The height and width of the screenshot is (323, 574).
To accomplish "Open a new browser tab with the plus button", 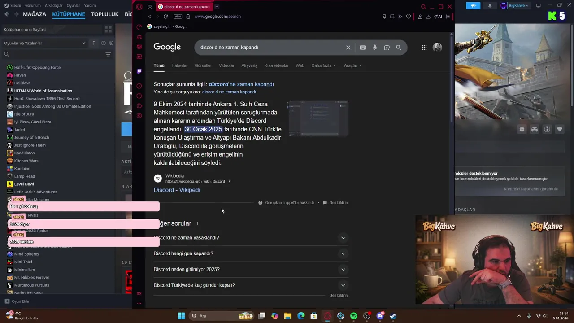I will coord(217,7).
